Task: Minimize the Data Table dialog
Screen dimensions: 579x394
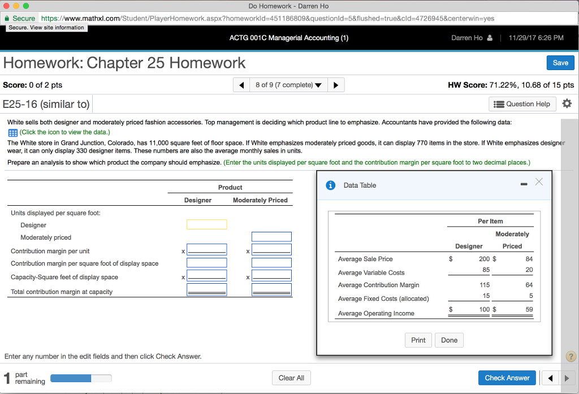Action: 524,183
